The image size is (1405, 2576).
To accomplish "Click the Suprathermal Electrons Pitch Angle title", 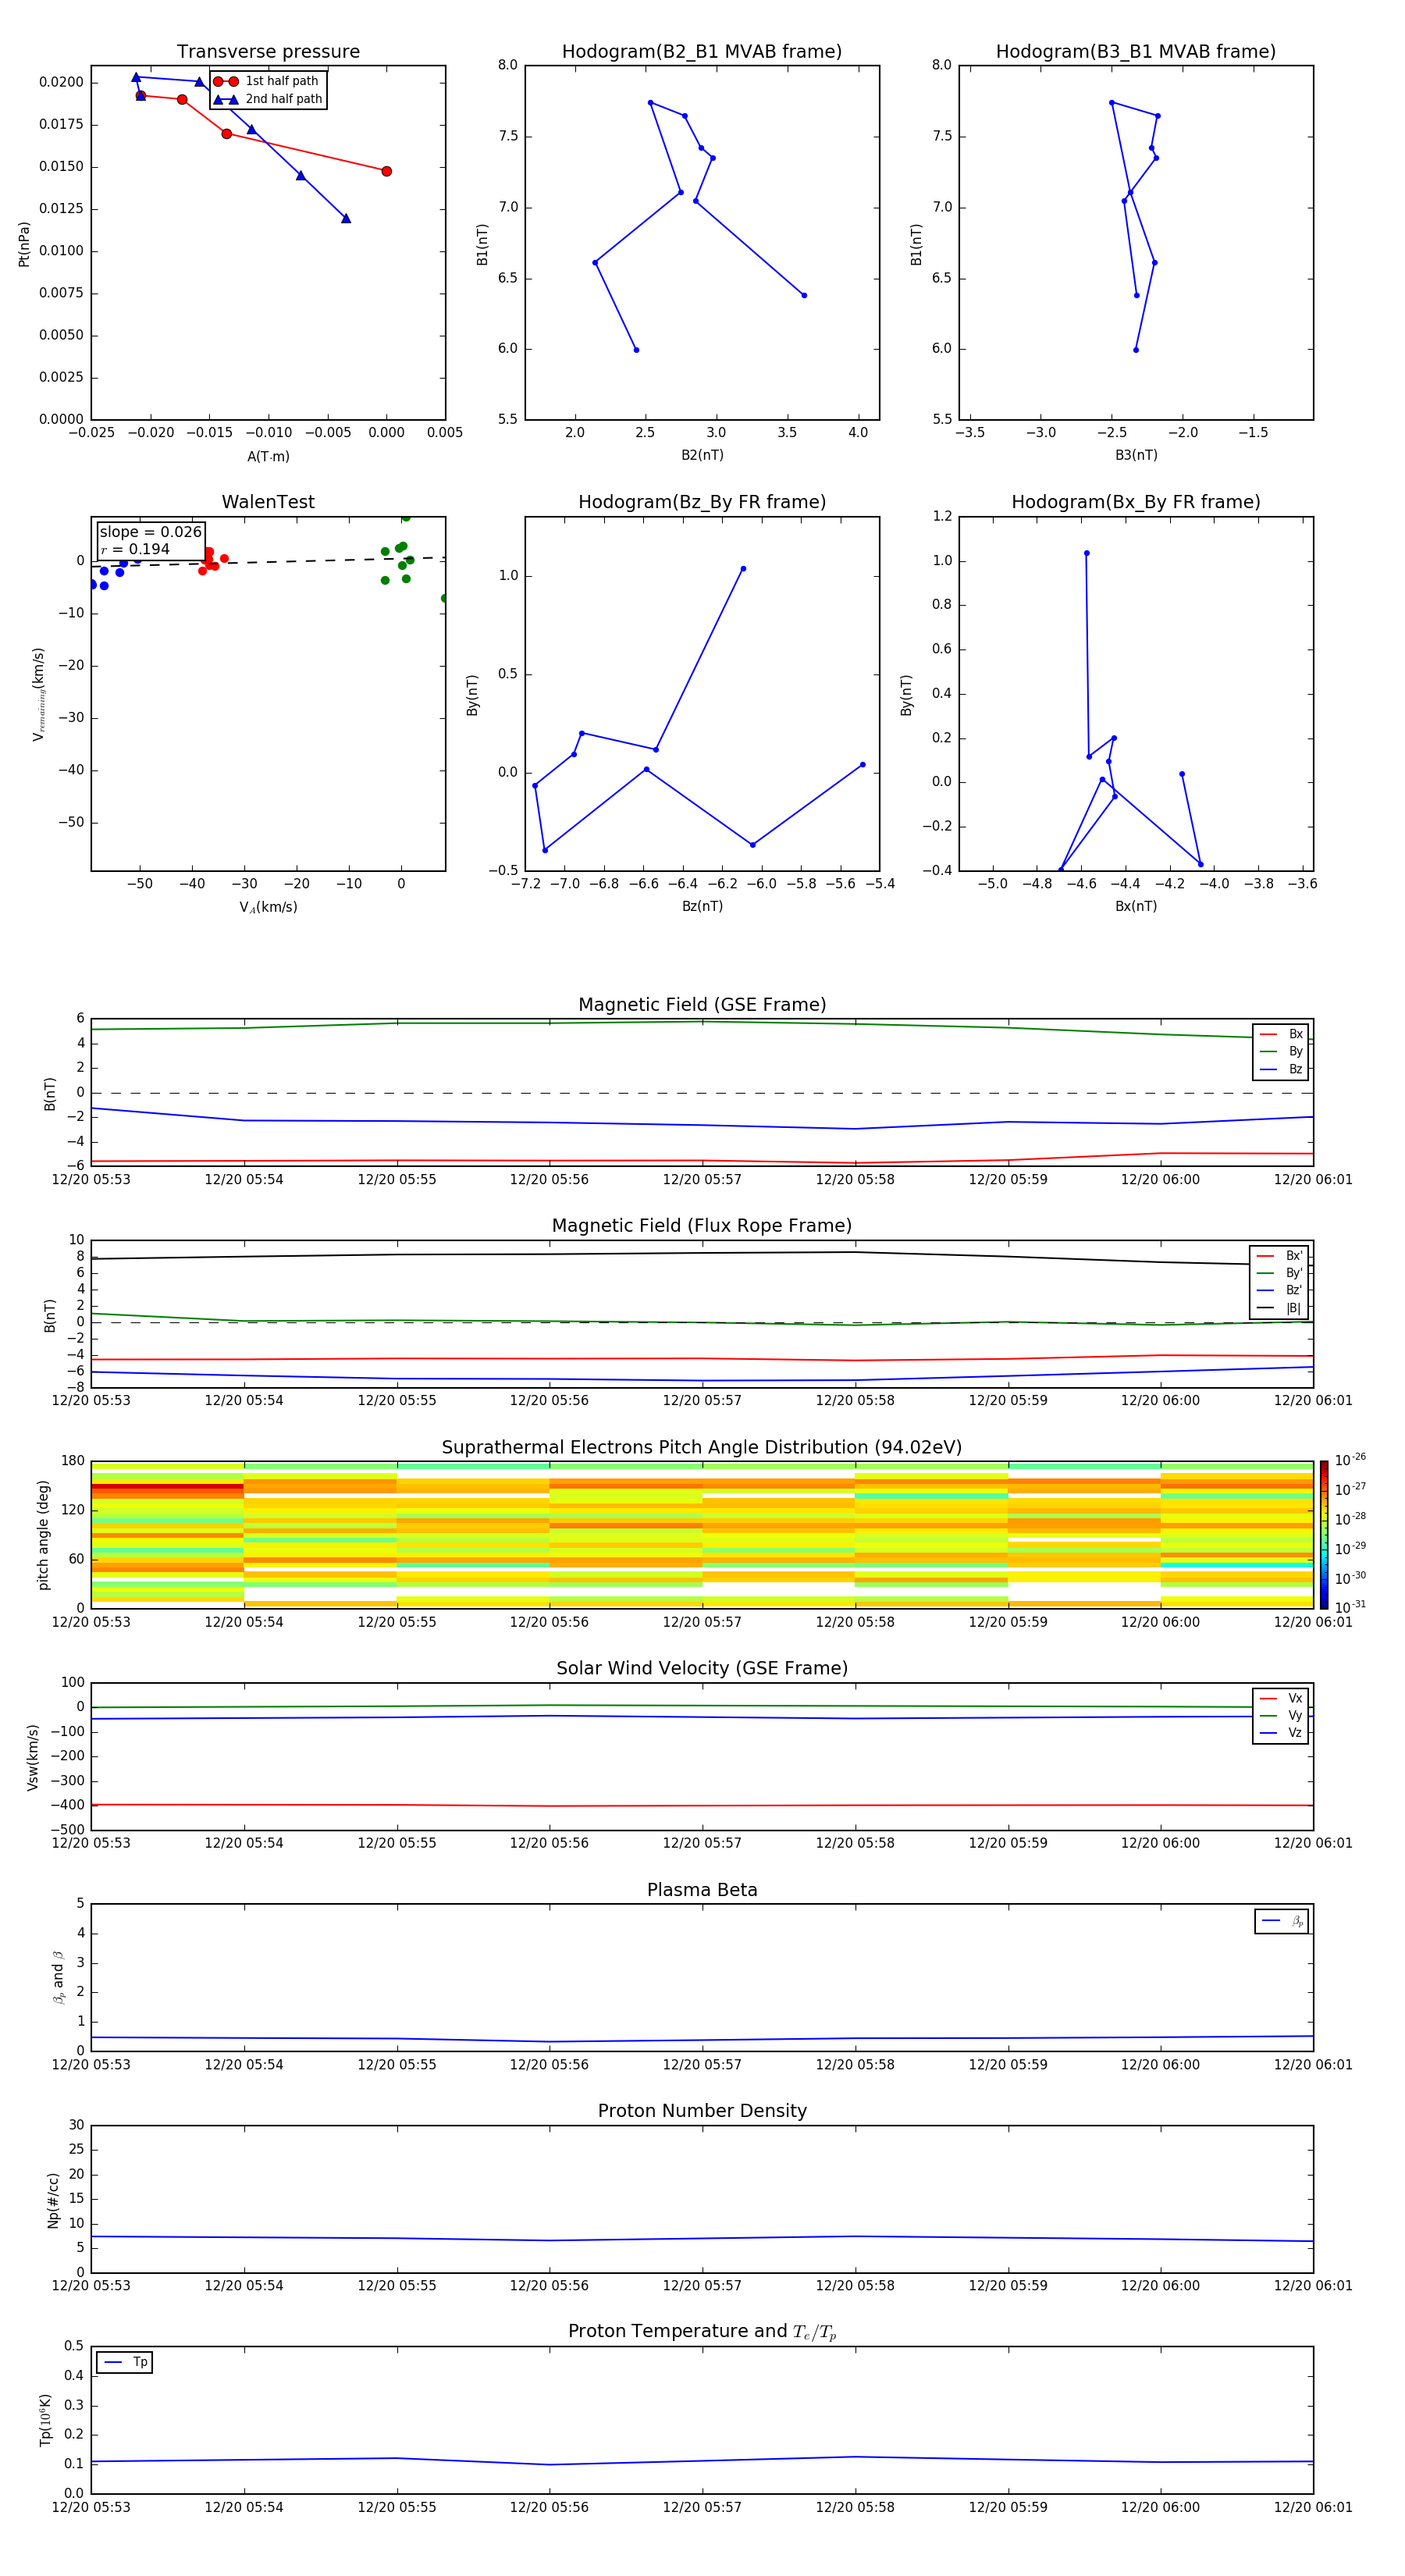I will pos(702,1448).
